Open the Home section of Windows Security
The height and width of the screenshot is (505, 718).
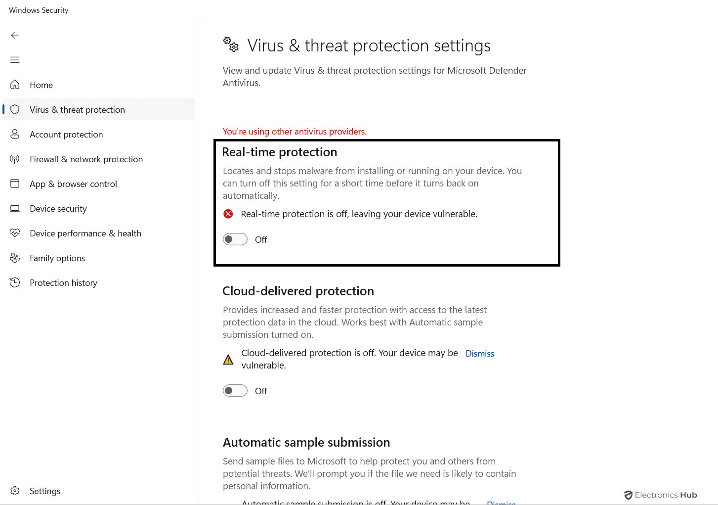point(41,85)
